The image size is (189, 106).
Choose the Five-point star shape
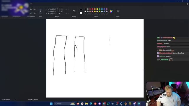click(47, 14)
